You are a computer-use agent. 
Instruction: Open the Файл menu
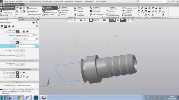pos(6,2)
